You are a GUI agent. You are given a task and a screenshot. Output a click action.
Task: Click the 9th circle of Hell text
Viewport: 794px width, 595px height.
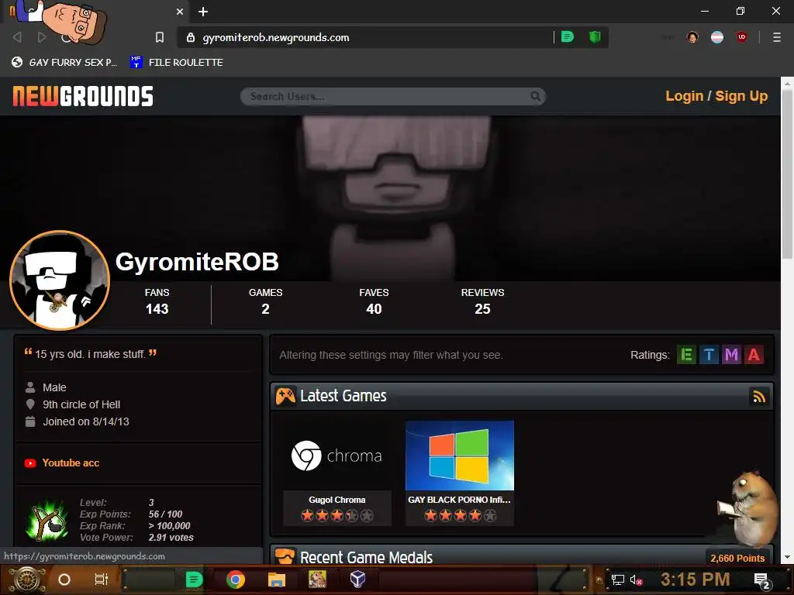click(81, 404)
